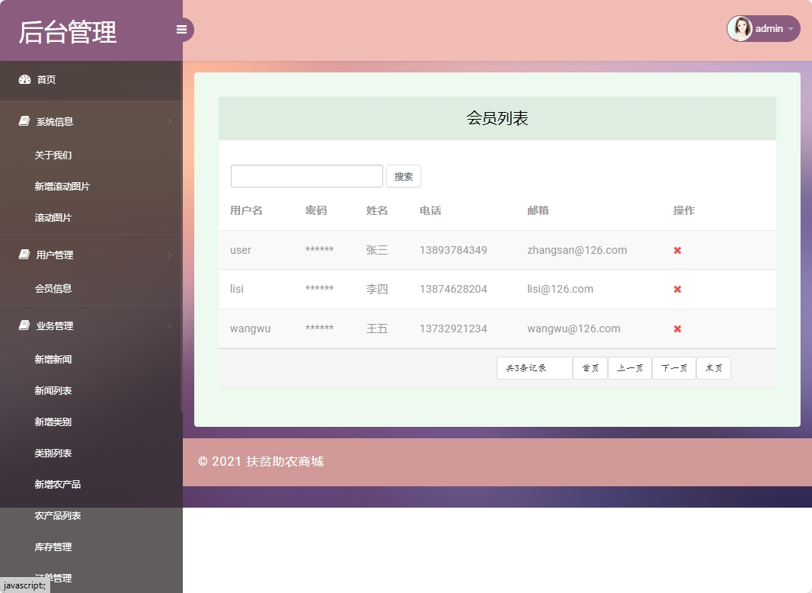The image size is (812, 593).
Task: Toggle the sidebar with the hamburger icon
Action: pos(181,29)
